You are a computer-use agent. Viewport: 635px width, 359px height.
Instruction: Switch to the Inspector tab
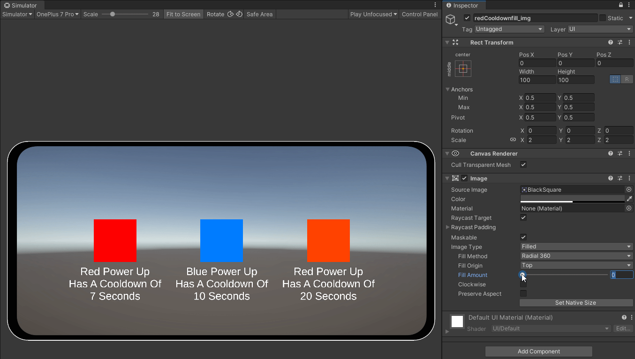[x=463, y=6]
